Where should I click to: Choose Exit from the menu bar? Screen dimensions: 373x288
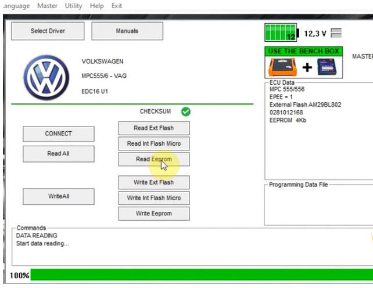pyautogui.click(x=117, y=6)
